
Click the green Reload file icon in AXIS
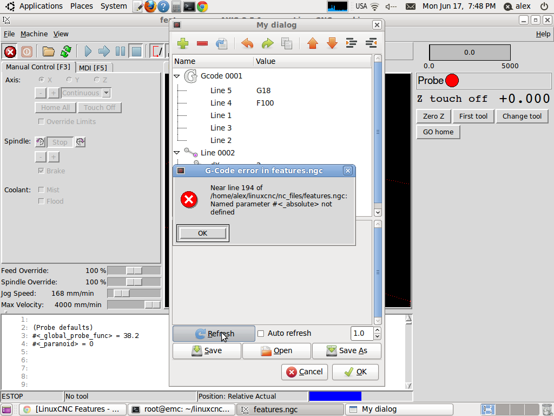pos(65,51)
